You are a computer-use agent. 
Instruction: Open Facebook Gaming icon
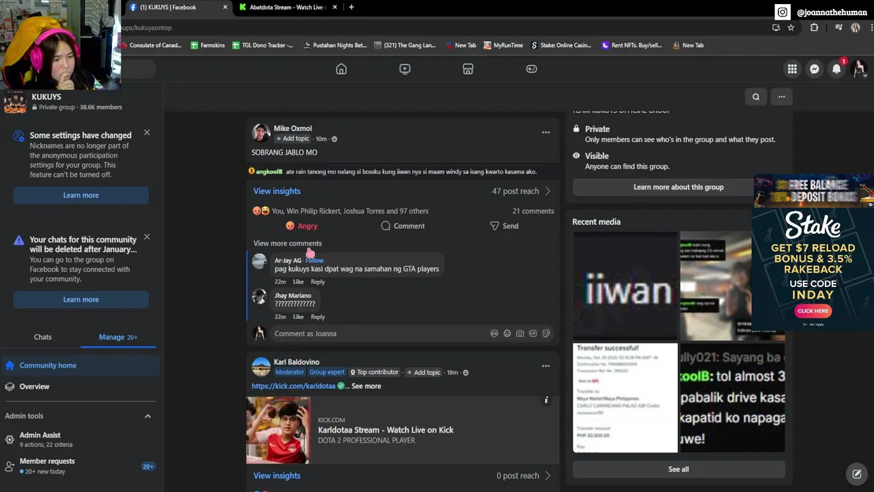pyautogui.click(x=531, y=69)
